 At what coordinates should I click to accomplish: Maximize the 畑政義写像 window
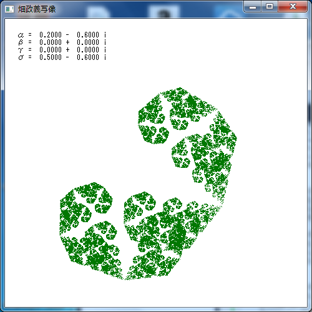point(270,6)
